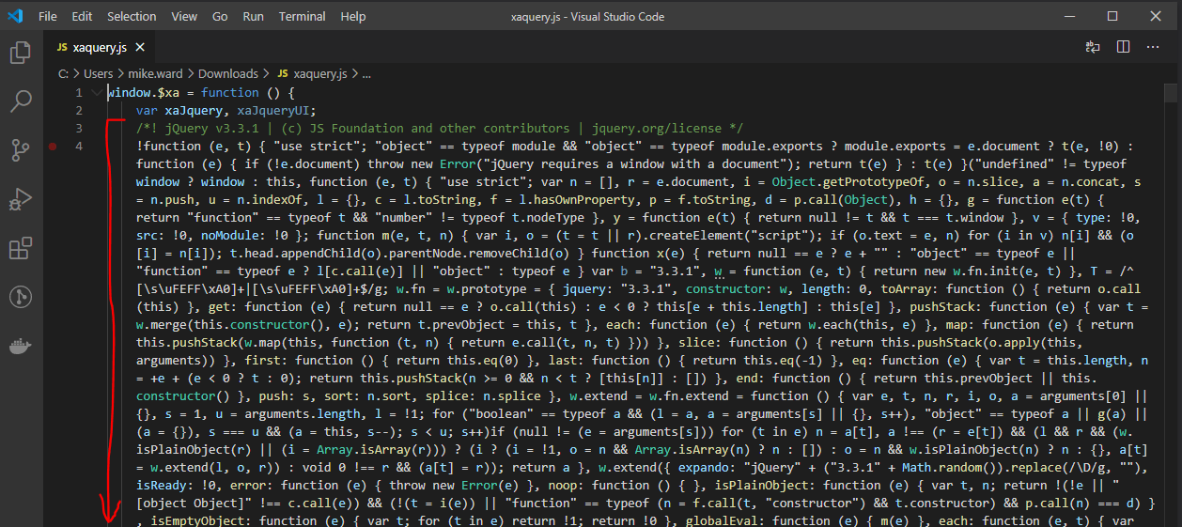Toggle the breakpoint on line 4
Viewport: 1182px width, 527px height.
53,146
